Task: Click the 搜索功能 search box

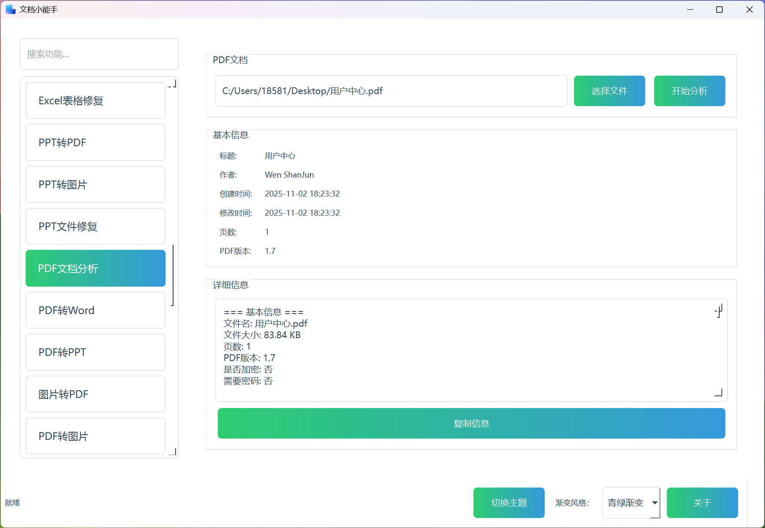Action: [x=99, y=54]
